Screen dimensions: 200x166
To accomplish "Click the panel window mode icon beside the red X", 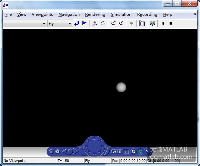I will (x=58, y=152).
